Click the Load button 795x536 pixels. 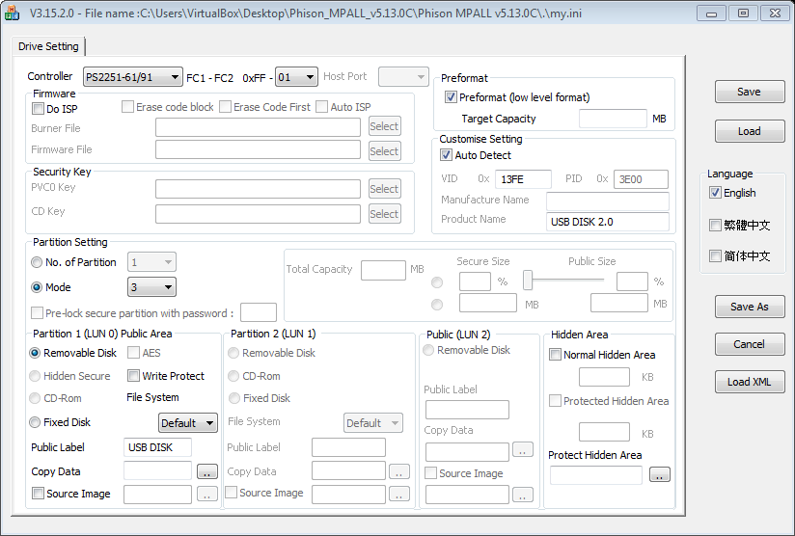(750, 131)
